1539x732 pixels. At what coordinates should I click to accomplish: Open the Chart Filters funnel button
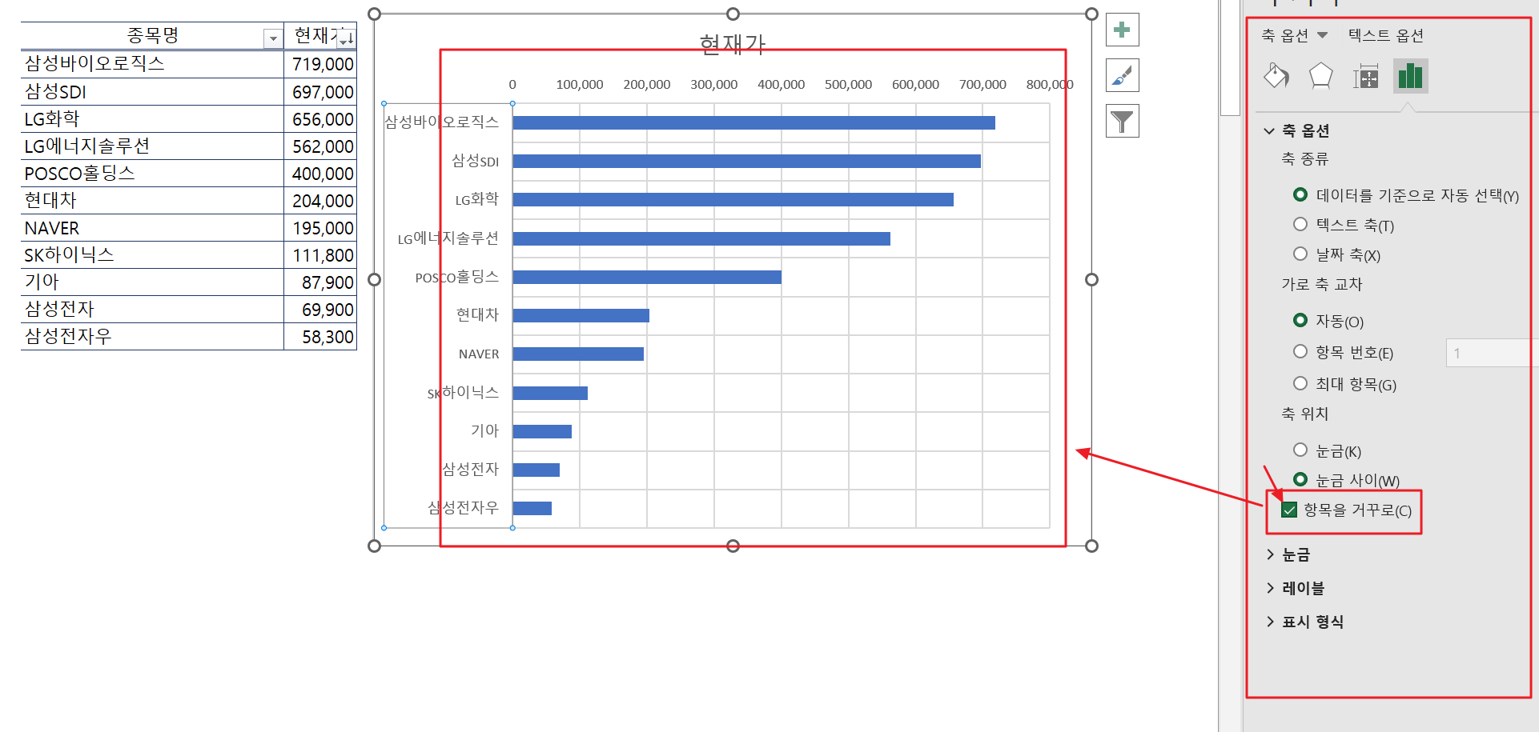(x=1122, y=122)
